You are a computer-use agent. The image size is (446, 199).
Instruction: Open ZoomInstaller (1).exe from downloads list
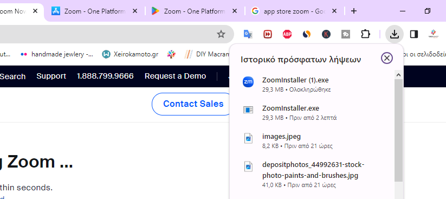312,85
